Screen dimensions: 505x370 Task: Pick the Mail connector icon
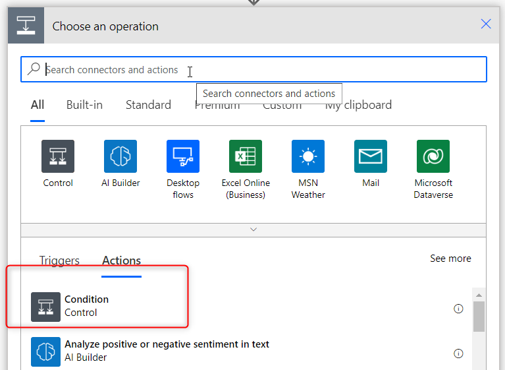pos(371,156)
